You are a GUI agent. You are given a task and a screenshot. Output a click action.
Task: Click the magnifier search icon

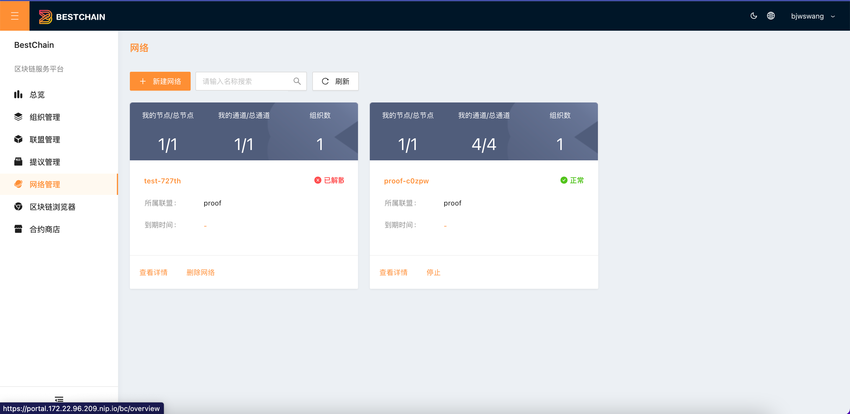pyautogui.click(x=297, y=81)
